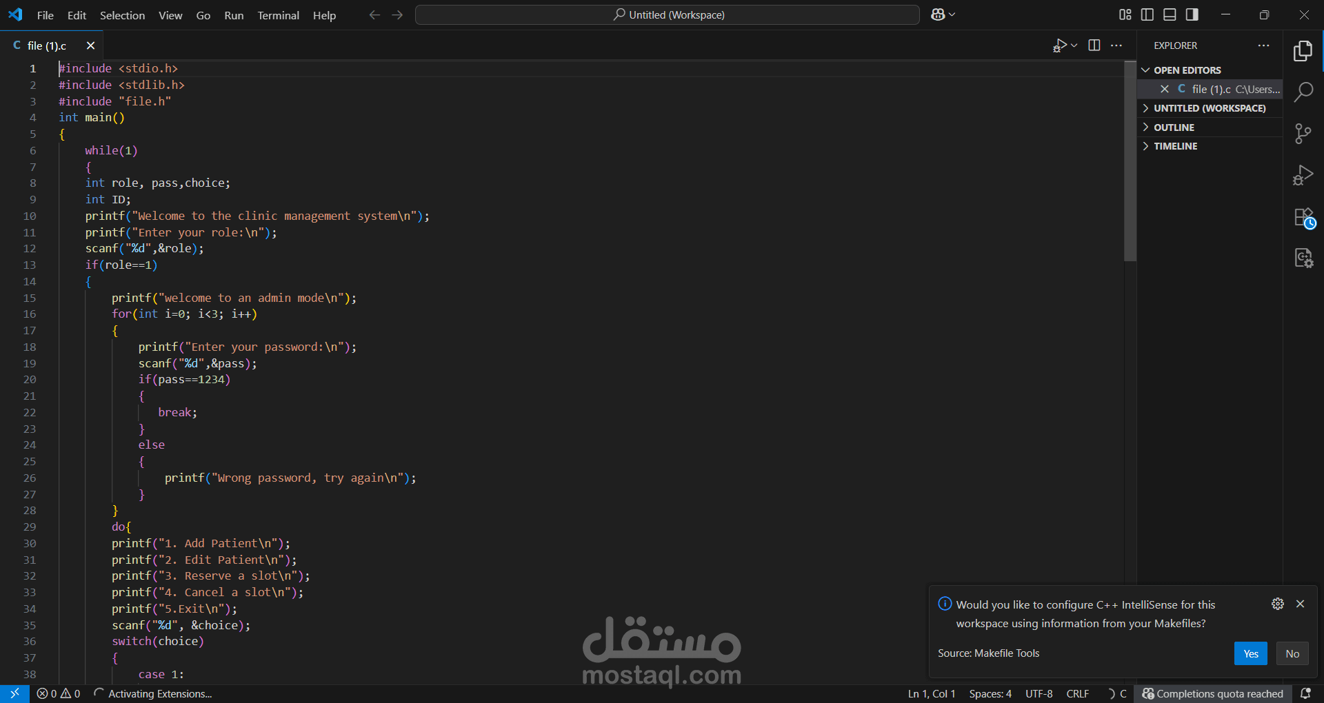Dismiss the IntelliSense notification
The height and width of the screenshot is (703, 1324).
[x=1301, y=604]
